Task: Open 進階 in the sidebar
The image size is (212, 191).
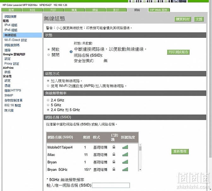Action: 8,50
